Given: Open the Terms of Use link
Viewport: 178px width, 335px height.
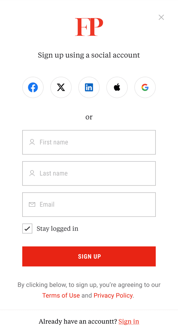Looking at the screenshot, I should tap(61, 295).
